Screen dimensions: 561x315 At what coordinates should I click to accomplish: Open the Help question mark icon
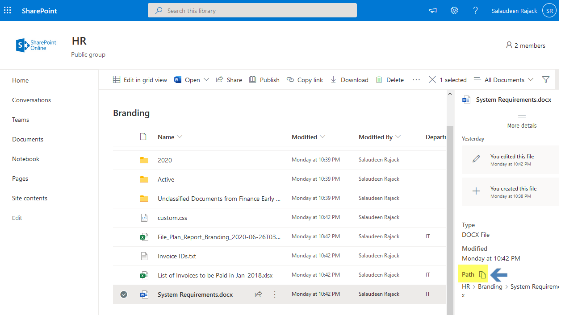pos(475,10)
